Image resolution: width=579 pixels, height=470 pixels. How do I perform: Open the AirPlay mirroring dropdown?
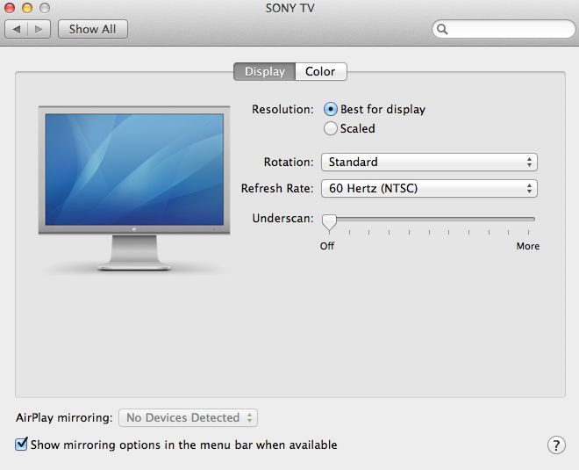(188, 417)
